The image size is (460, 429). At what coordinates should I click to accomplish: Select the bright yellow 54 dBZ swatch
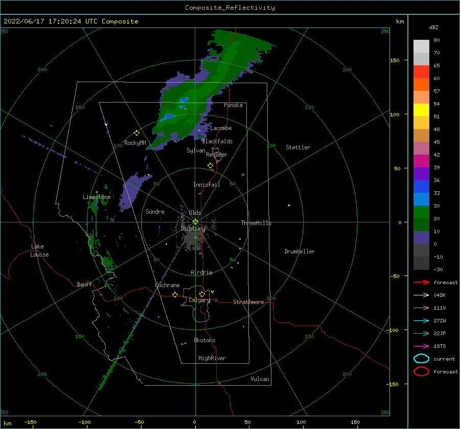(x=421, y=110)
